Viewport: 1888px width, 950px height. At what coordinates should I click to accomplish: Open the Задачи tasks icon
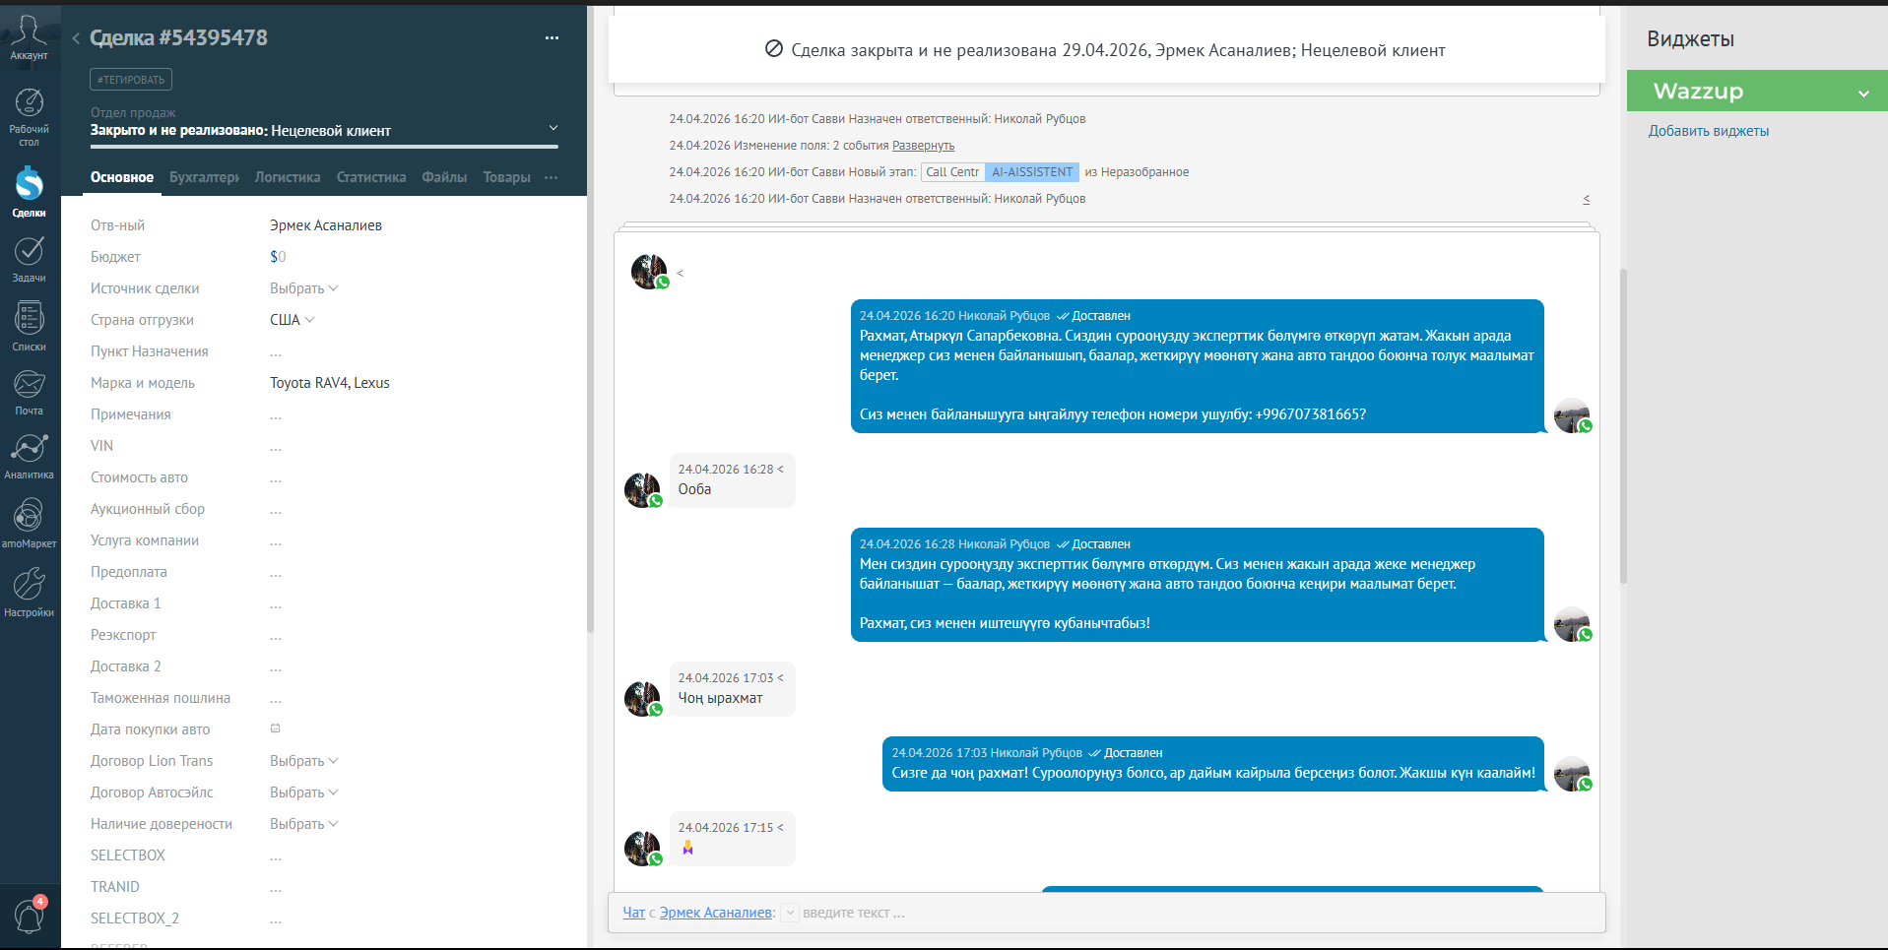(29, 251)
